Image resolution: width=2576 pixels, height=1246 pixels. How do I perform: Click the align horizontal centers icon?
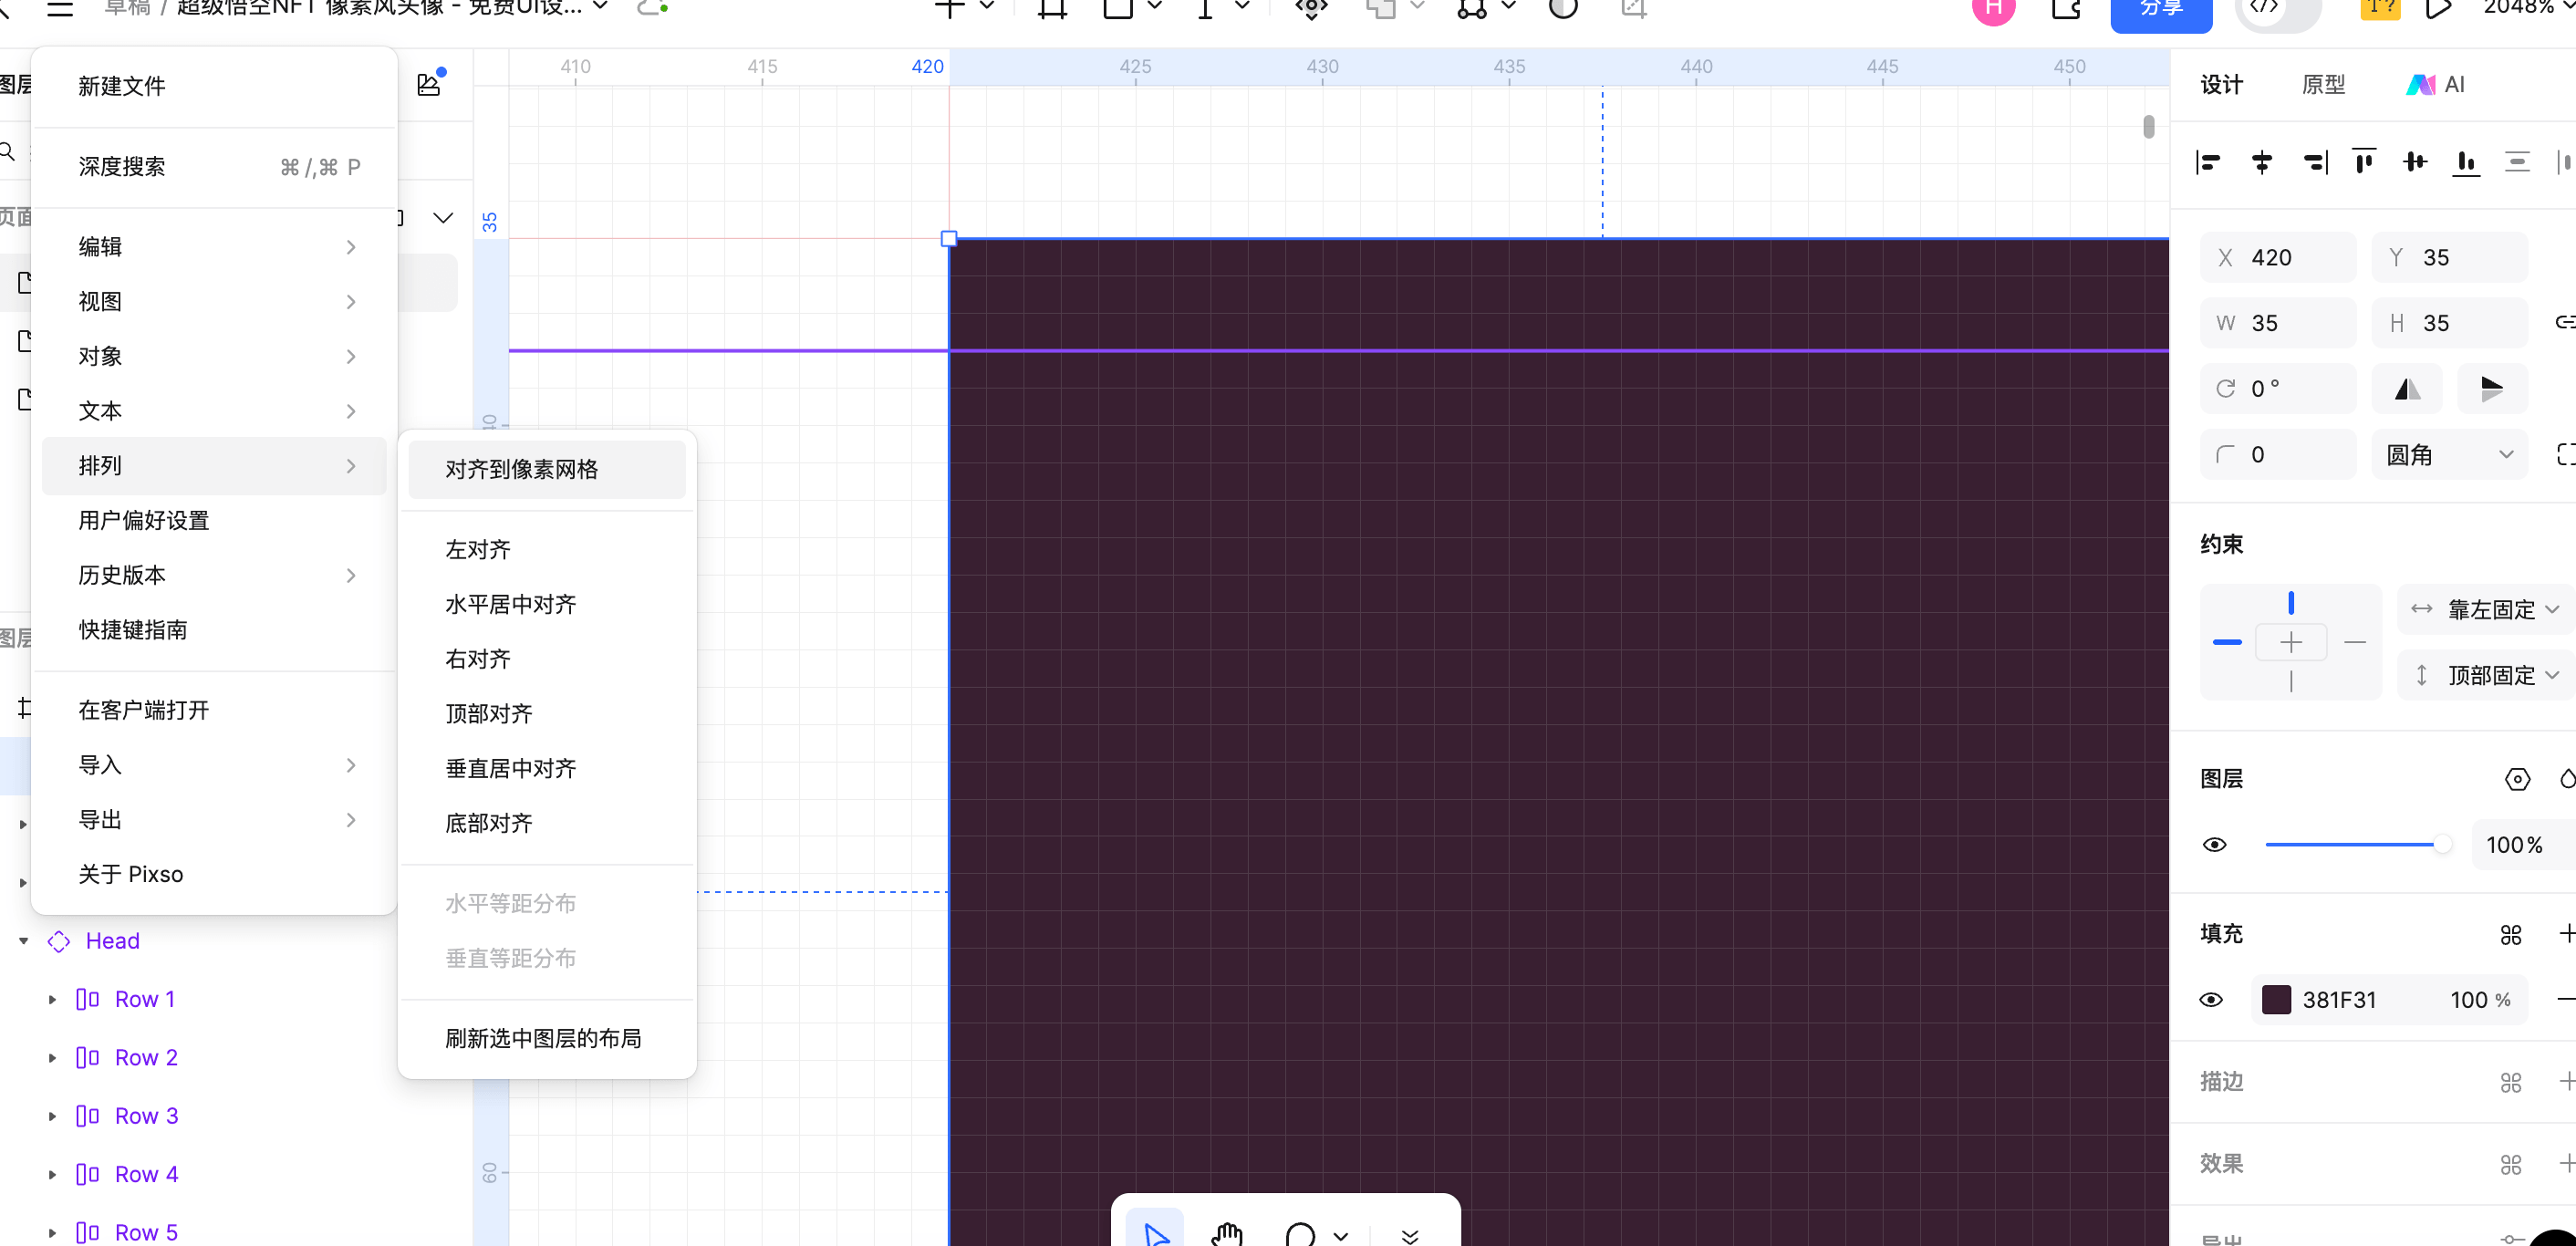coord(2261,162)
